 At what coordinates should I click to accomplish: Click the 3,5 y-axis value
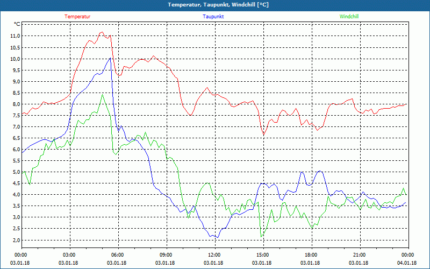tap(16, 206)
